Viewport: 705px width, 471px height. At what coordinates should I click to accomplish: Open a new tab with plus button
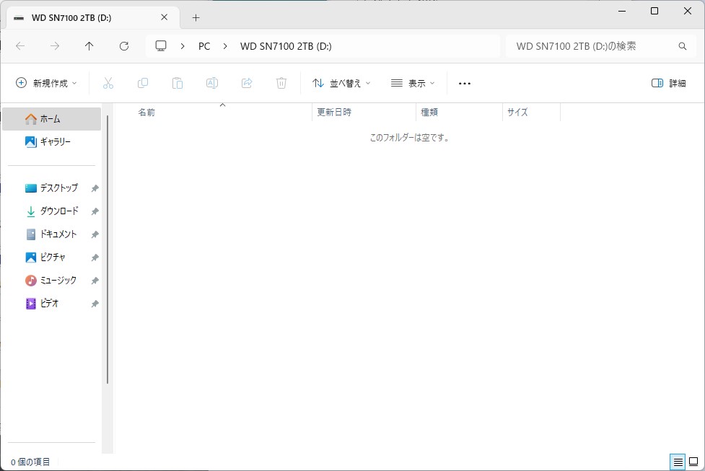click(x=196, y=18)
